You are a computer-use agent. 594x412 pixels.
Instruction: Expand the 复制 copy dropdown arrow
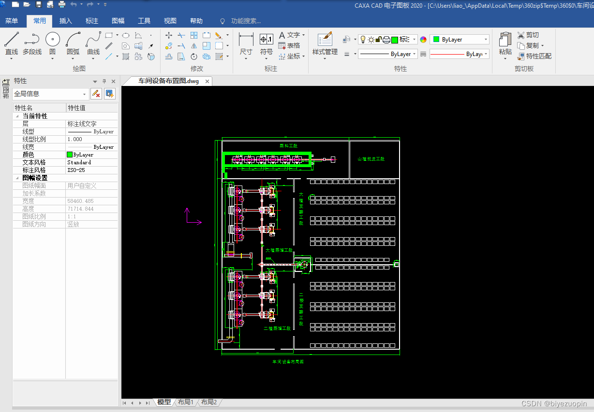coord(543,46)
